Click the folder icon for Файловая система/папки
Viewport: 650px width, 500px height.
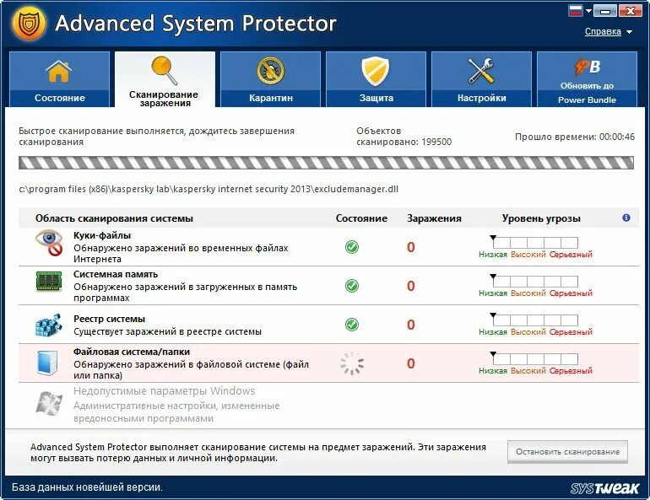click(x=47, y=363)
